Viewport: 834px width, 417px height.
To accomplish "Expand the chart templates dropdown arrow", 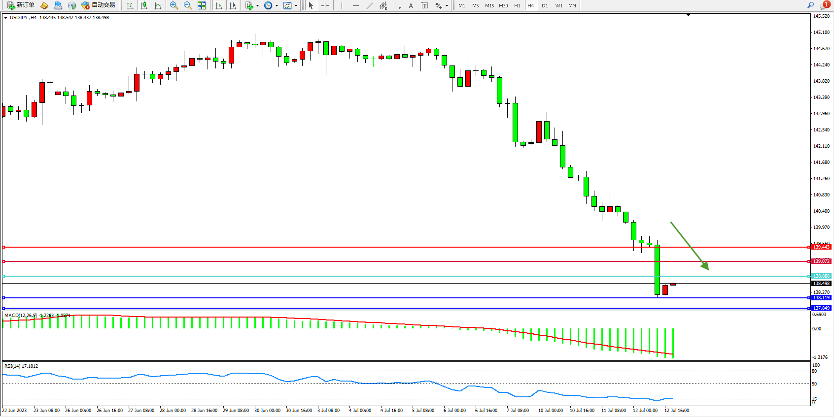I will tap(296, 6).
